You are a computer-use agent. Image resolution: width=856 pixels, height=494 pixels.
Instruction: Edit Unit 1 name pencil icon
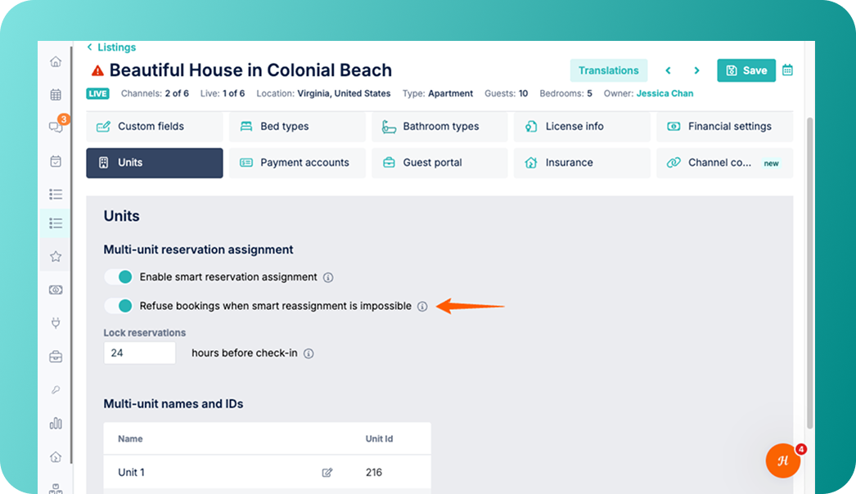click(x=327, y=472)
